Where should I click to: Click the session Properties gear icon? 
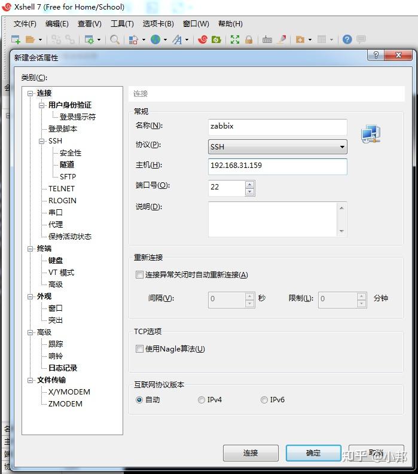point(89,39)
